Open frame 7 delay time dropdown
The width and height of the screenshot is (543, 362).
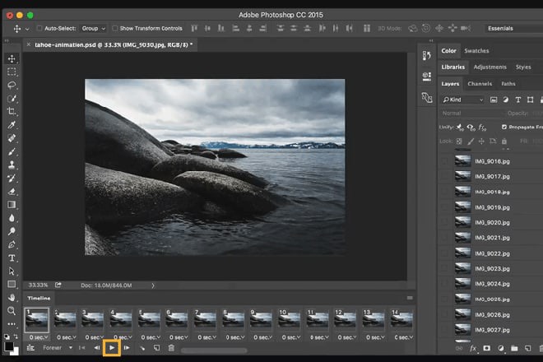coord(207,337)
